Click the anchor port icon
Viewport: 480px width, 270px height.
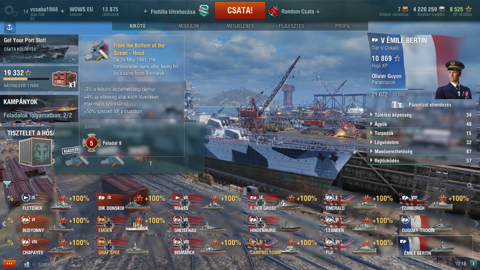(x=9, y=27)
